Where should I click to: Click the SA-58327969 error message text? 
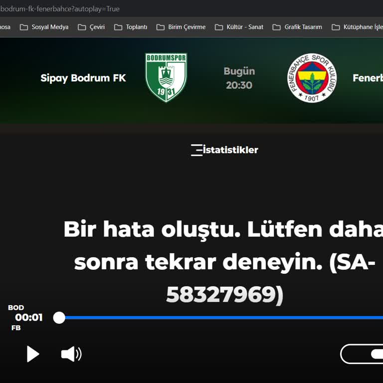(224, 262)
